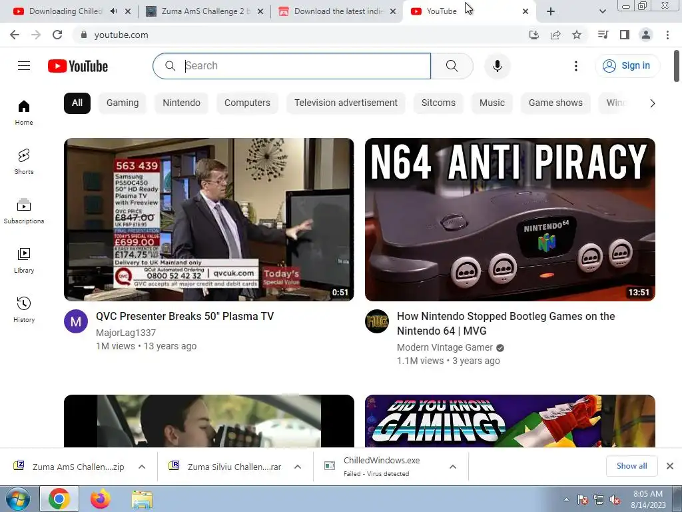Launch Firefox from the taskbar
The height and width of the screenshot is (512, 682).
pos(101,499)
